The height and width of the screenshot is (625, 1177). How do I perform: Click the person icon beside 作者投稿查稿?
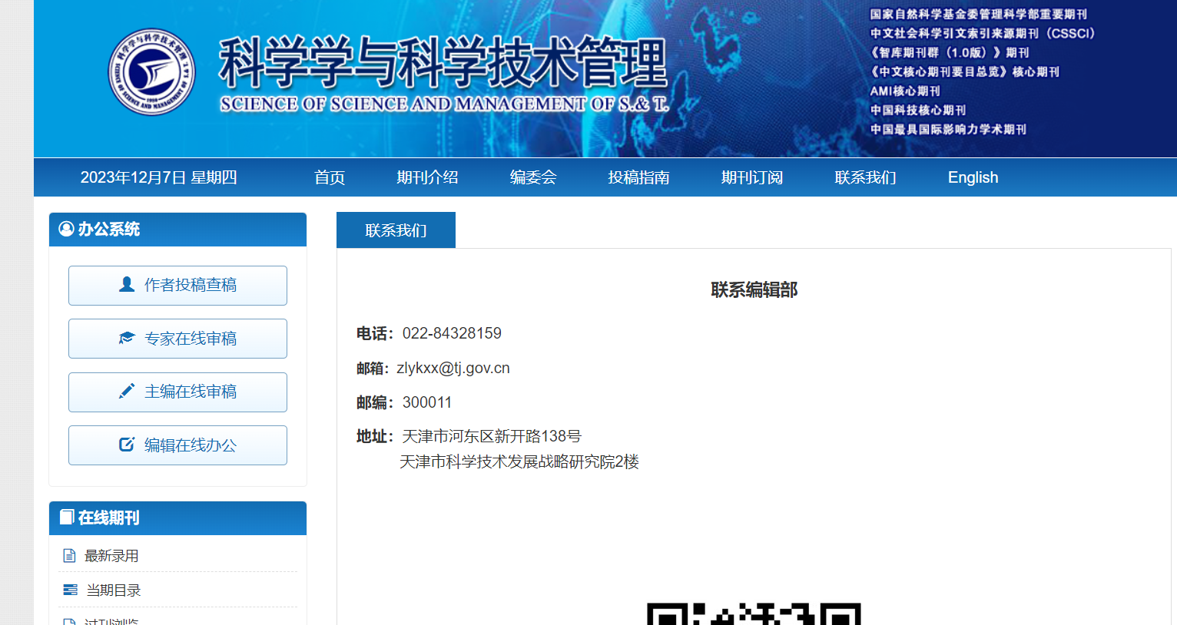pyautogui.click(x=127, y=285)
